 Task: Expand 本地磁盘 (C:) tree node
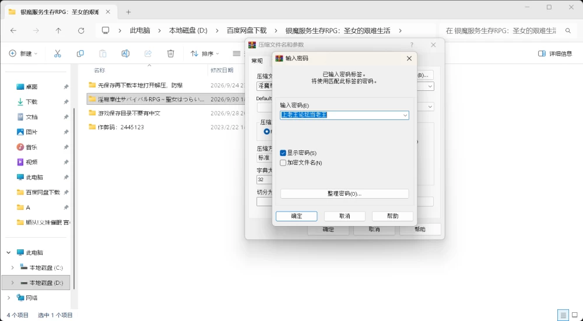coord(13,267)
